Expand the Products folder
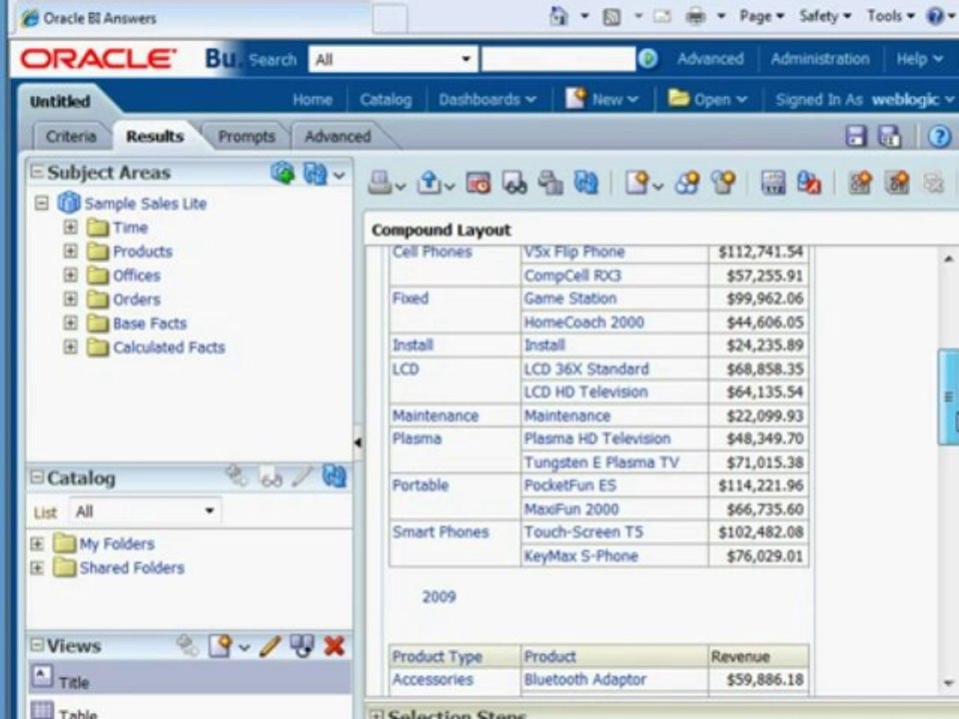959x719 pixels. pos(70,252)
